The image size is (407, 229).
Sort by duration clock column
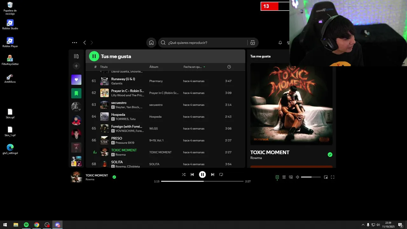pos(229,67)
